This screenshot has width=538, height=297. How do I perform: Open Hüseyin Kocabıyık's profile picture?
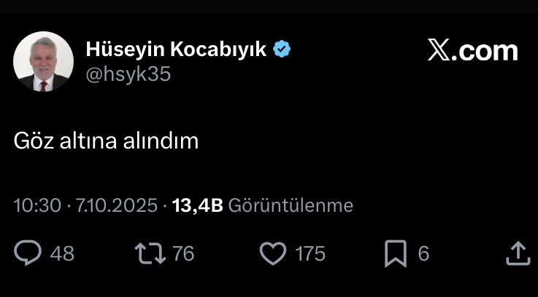(43, 61)
